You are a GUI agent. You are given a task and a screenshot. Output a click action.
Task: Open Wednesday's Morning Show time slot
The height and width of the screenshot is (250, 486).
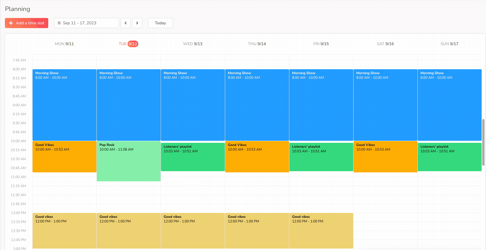point(193,105)
